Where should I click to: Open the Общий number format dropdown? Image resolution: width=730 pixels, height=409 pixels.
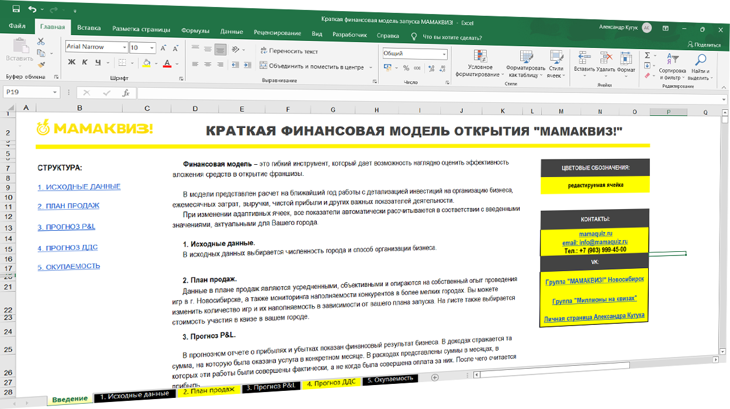tap(444, 54)
